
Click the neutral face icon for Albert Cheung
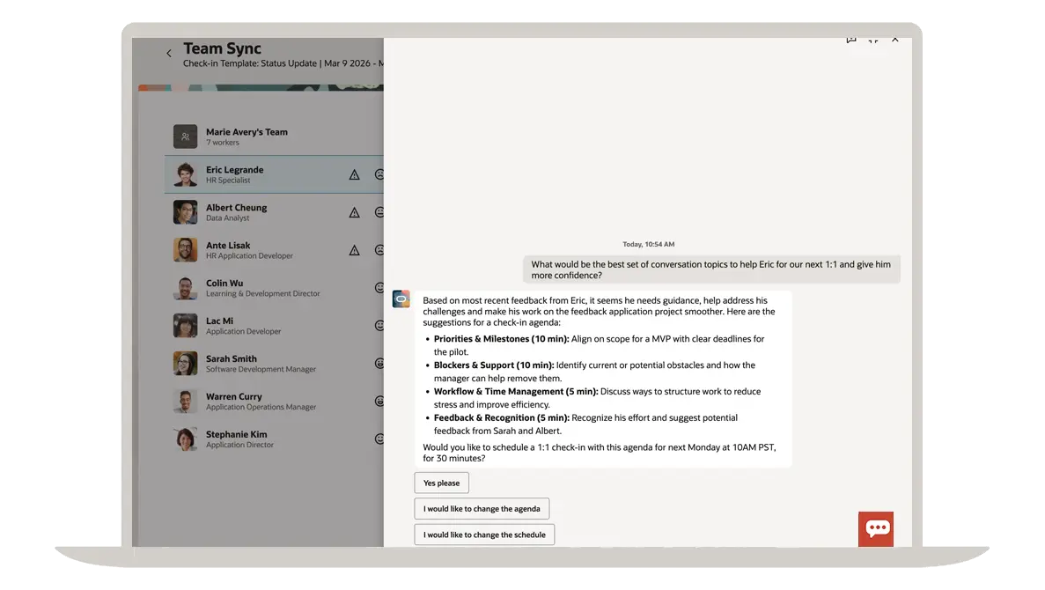coord(379,213)
